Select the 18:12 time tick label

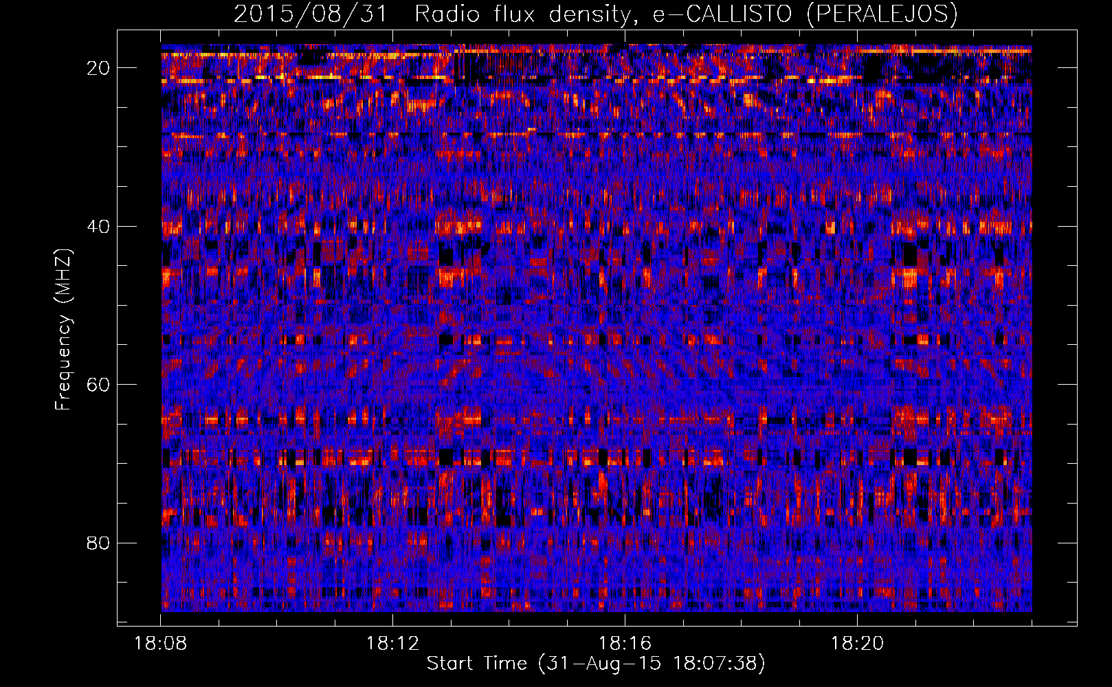coord(392,644)
